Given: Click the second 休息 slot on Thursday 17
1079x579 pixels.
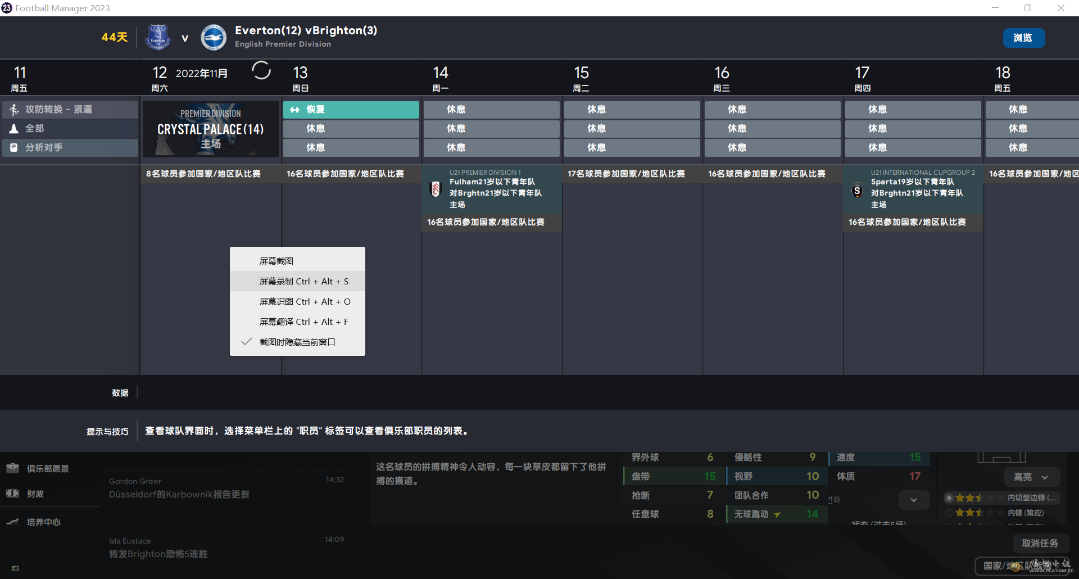Looking at the screenshot, I should (913, 129).
